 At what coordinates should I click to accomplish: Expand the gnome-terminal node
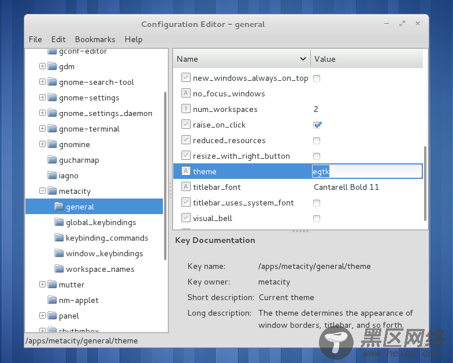tap(42, 128)
